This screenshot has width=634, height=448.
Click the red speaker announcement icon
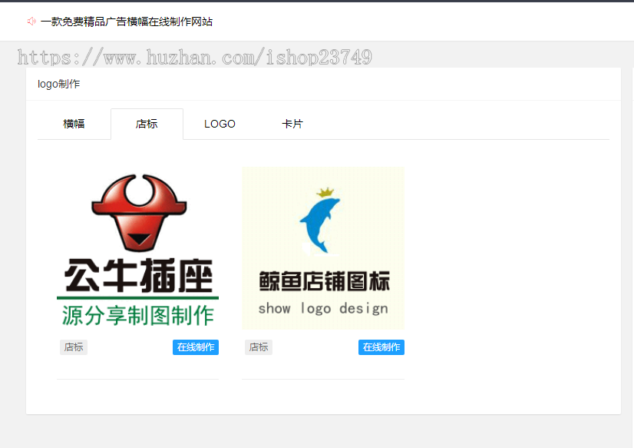(x=31, y=21)
